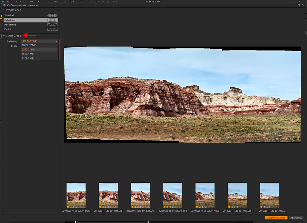The width and height of the screenshot is (307, 223).
Task: Collapse the Stitch Größe section
Action: click(4, 36)
